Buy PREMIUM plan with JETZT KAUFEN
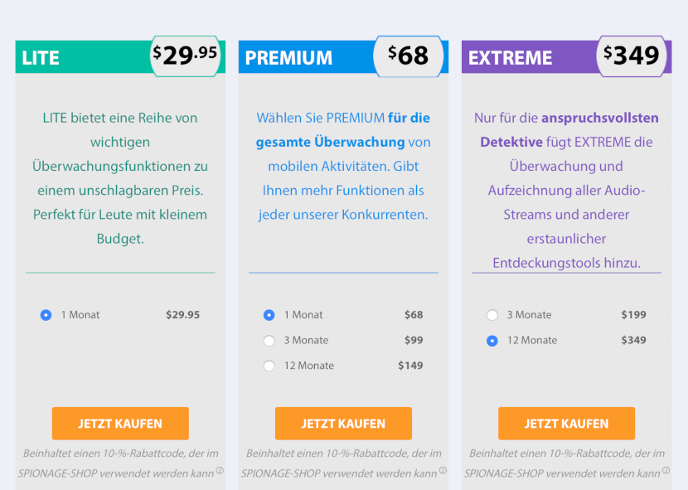This screenshot has height=490, width=688. [343, 424]
